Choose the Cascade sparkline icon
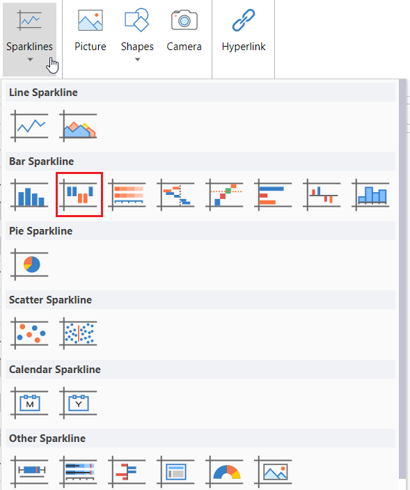The image size is (410, 490). [x=175, y=195]
